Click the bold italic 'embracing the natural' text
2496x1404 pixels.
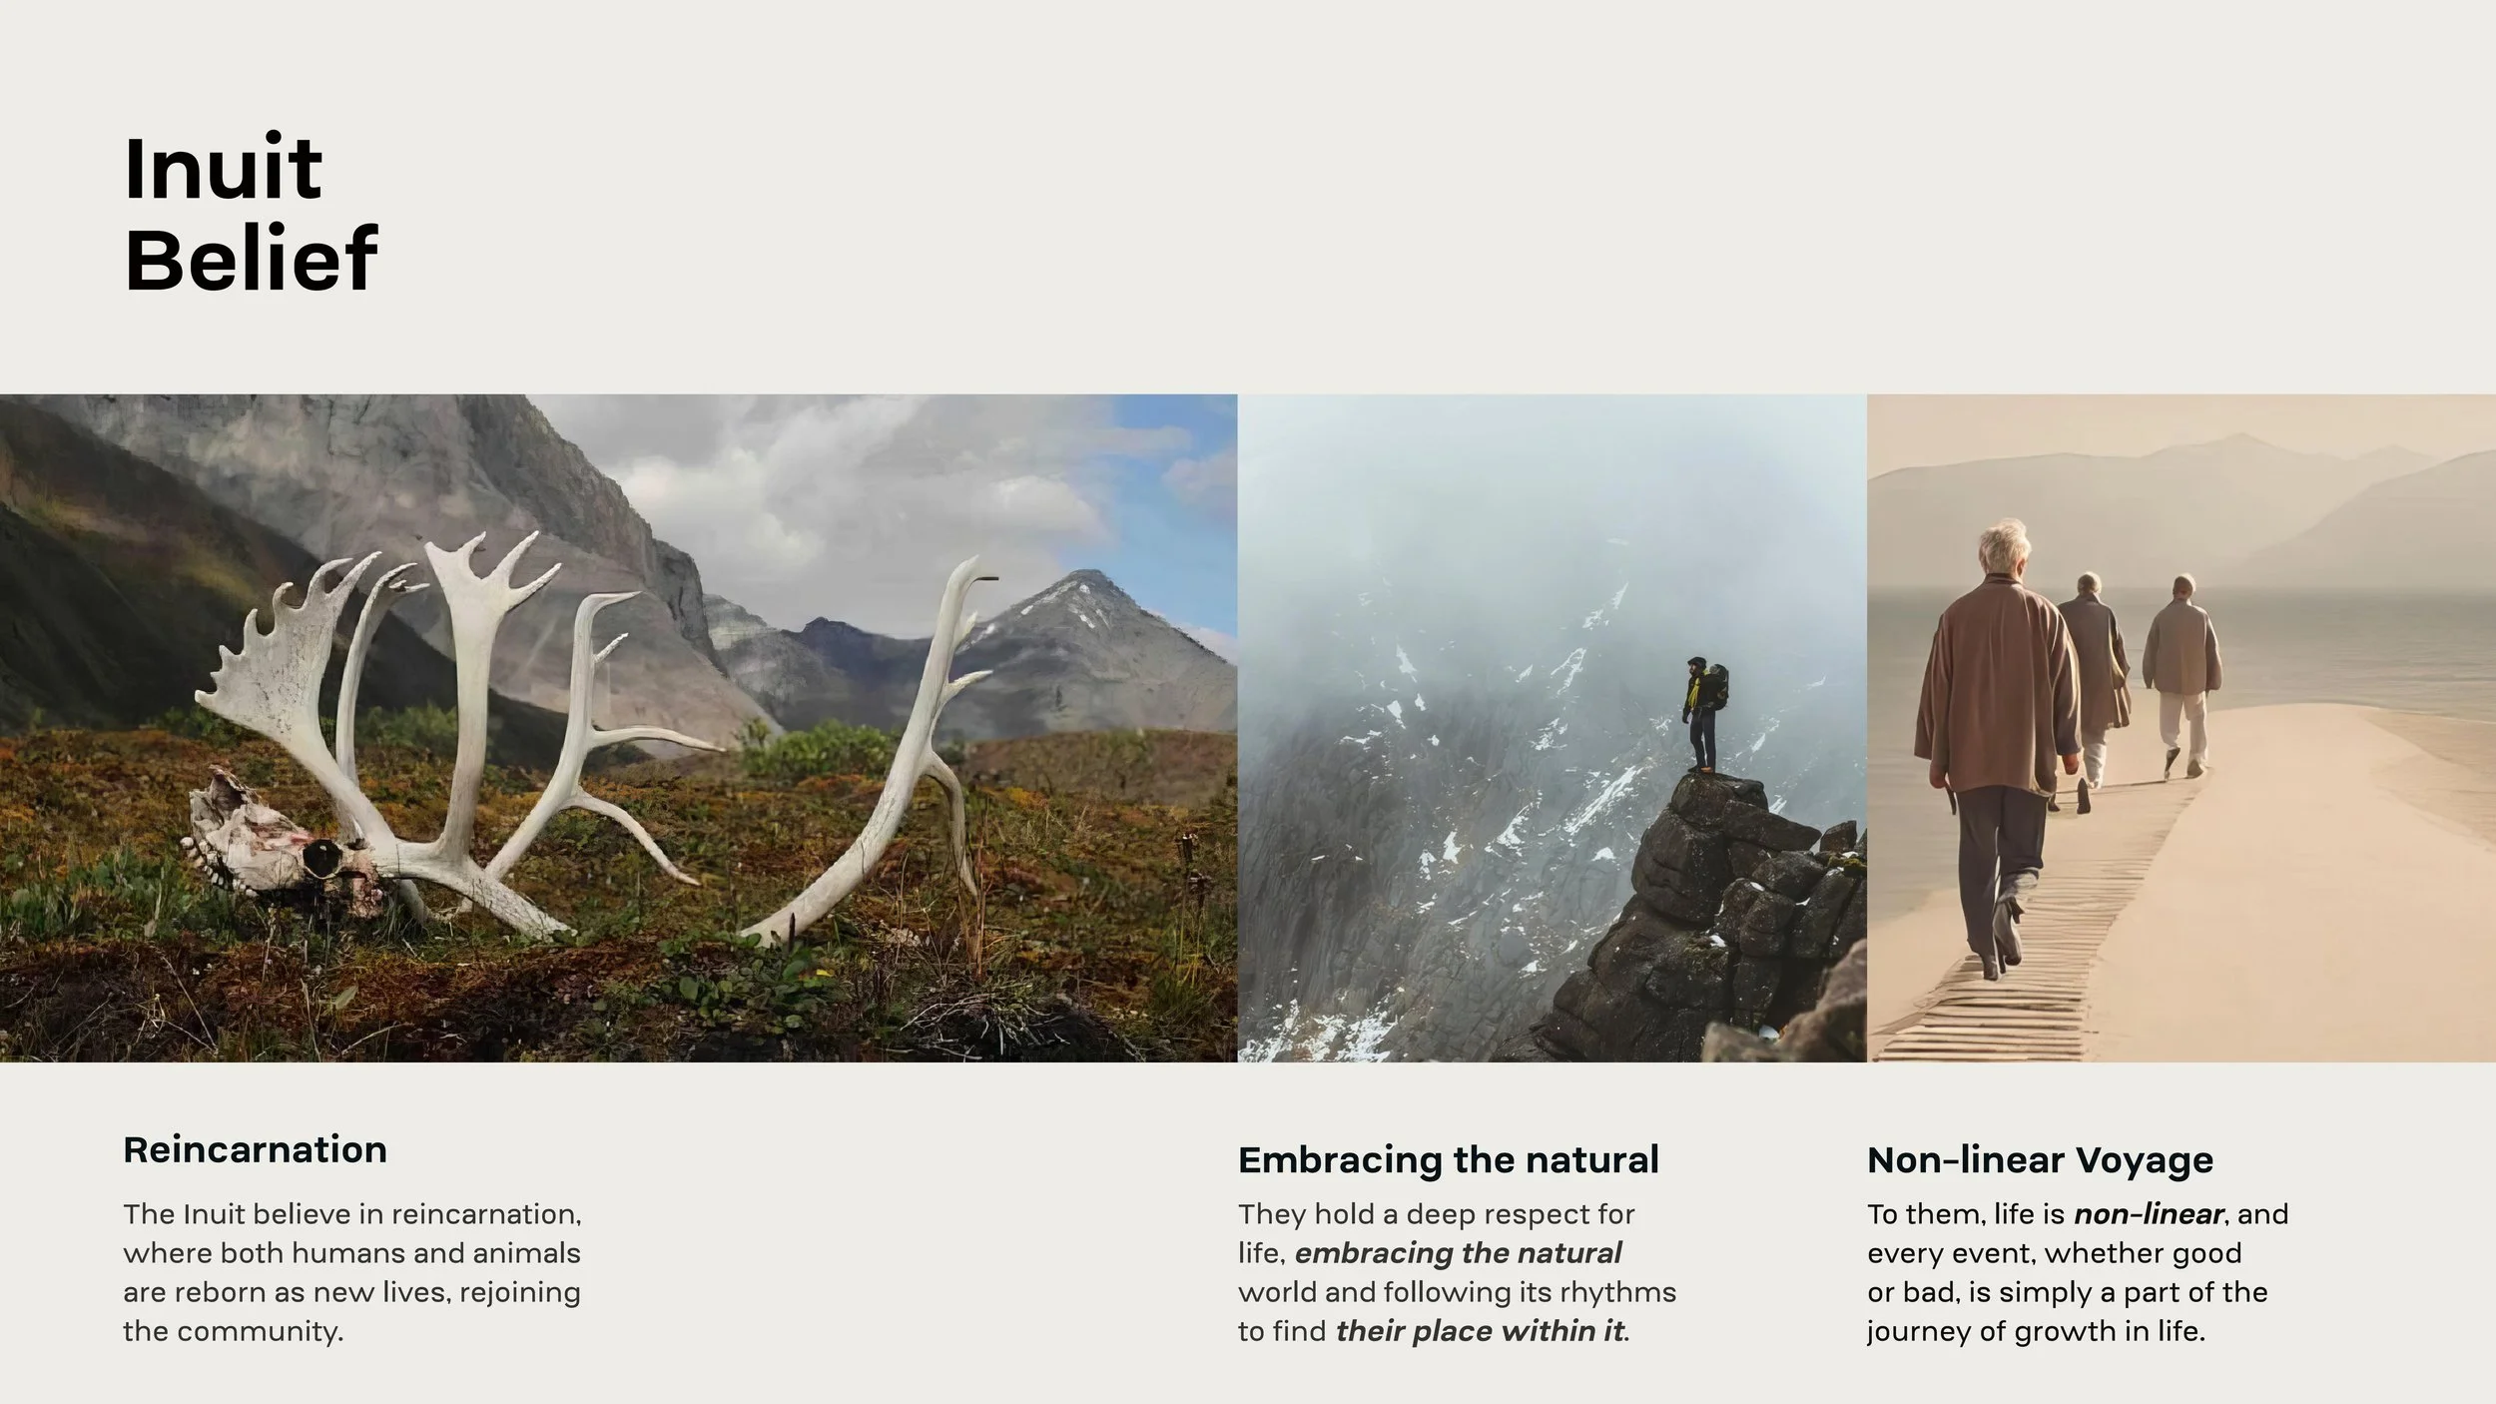click(x=1459, y=1253)
